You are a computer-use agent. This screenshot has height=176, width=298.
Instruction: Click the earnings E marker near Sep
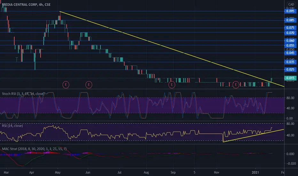pyautogui.click(x=172, y=85)
